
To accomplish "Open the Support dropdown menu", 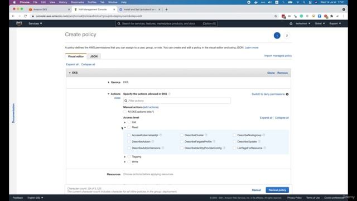I will 335,23.
